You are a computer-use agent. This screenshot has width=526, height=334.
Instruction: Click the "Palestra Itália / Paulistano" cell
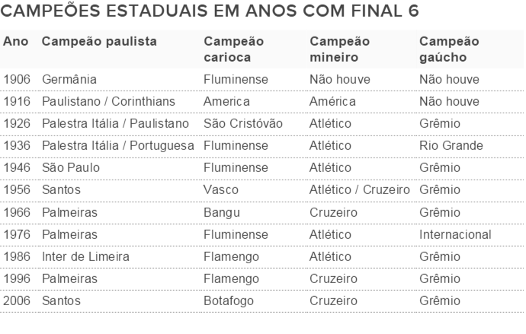pyautogui.click(x=116, y=123)
